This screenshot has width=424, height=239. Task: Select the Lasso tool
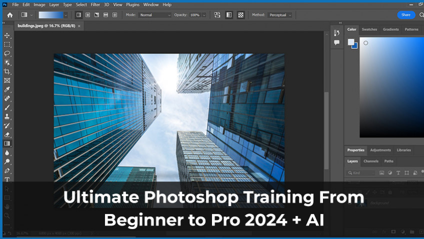7,53
